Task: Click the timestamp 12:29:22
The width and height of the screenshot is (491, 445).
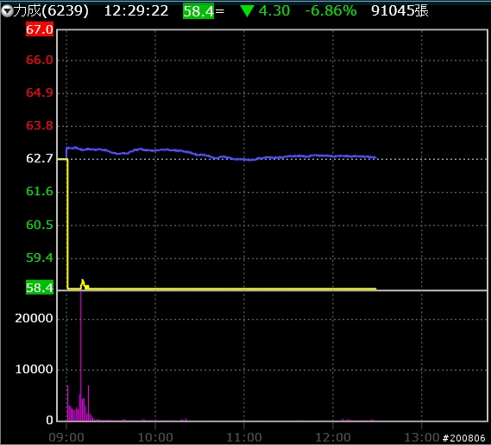Action: point(136,11)
